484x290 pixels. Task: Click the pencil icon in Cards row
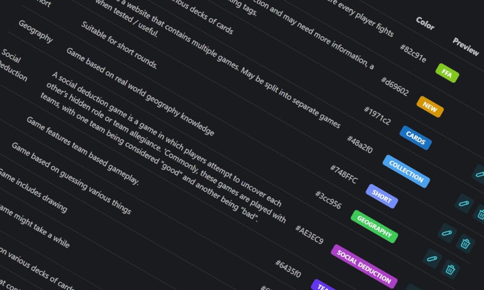[479, 174]
